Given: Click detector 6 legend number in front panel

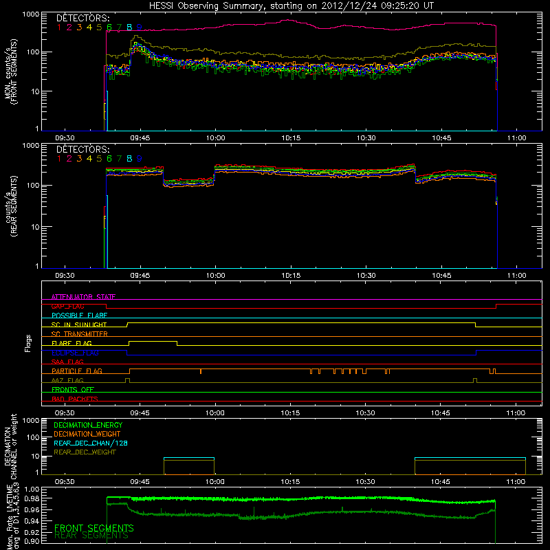Looking at the screenshot, I should tap(109, 27).
